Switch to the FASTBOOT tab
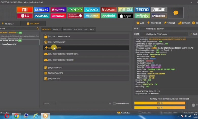The image size is (198, 119). click(57, 30)
